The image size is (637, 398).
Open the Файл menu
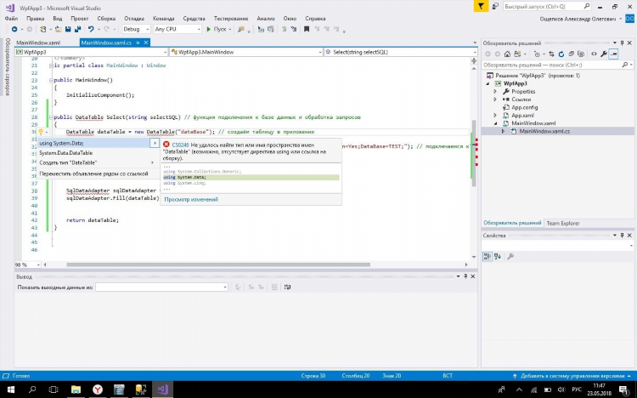coord(11,19)
